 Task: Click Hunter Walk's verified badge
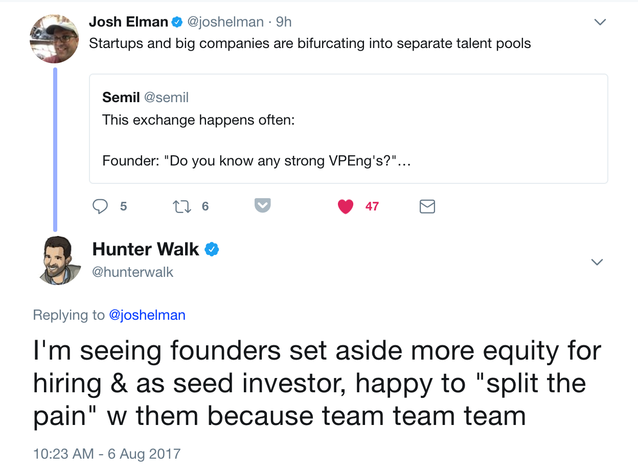pyautogui.click(x=212, y=249)
